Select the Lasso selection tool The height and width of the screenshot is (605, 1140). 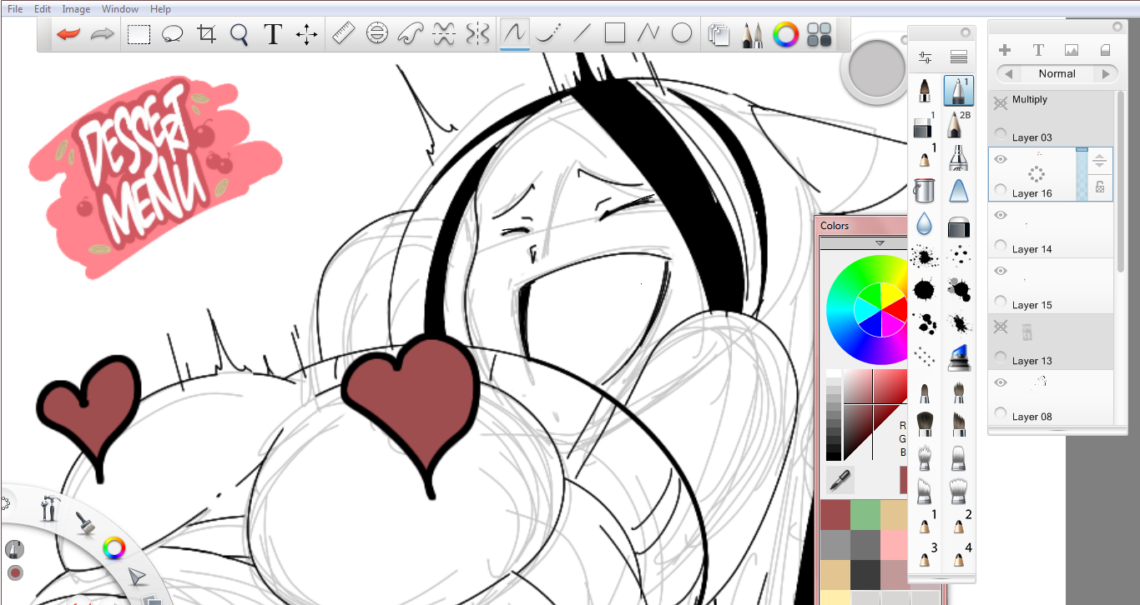[x=173, y=34]
